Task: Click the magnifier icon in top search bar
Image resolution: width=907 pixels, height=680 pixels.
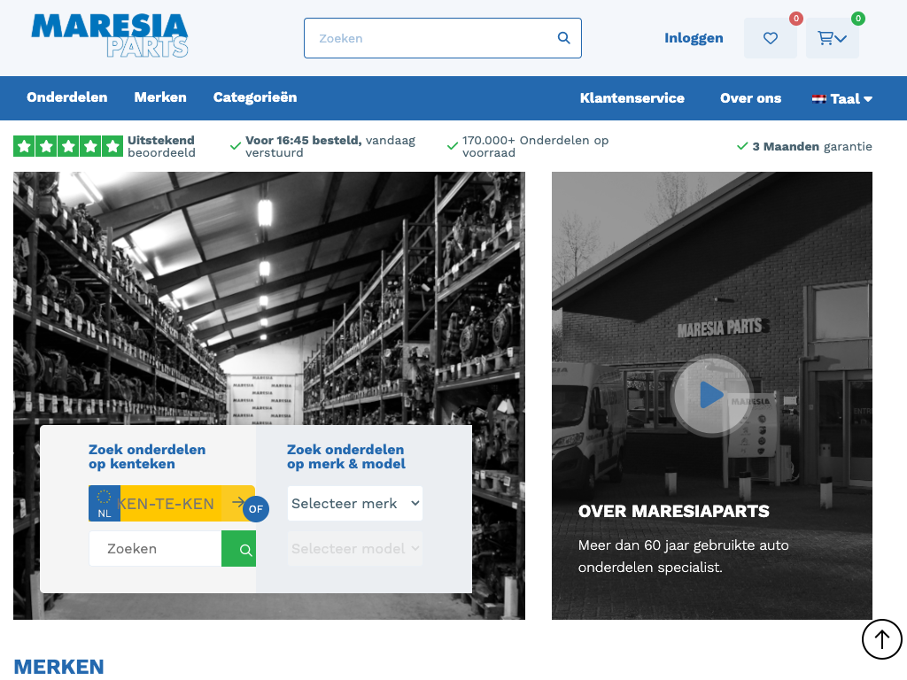Action: point(563,38)
